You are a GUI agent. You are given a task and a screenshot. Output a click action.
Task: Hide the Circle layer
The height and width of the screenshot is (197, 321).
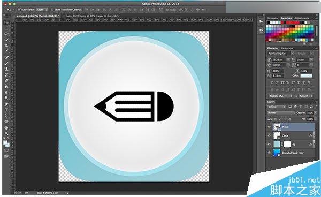(x=269, y=135)
